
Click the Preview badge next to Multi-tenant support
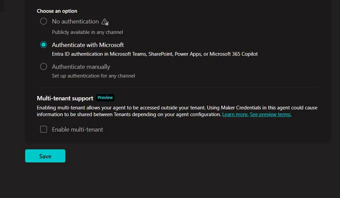click(x=105, y=97)
